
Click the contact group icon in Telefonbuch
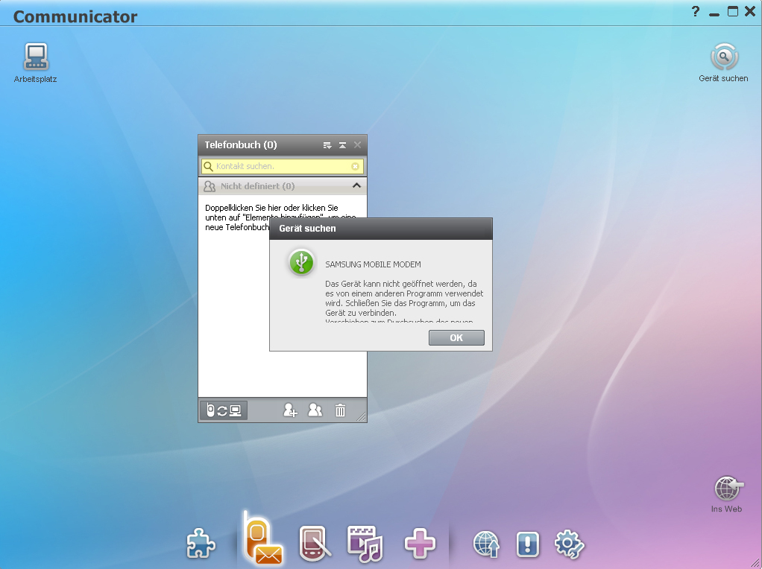click(315, 410)
